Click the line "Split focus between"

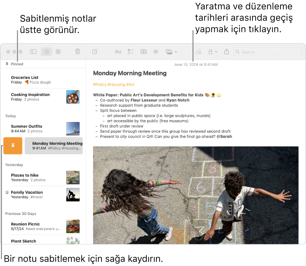coord(118,110)
